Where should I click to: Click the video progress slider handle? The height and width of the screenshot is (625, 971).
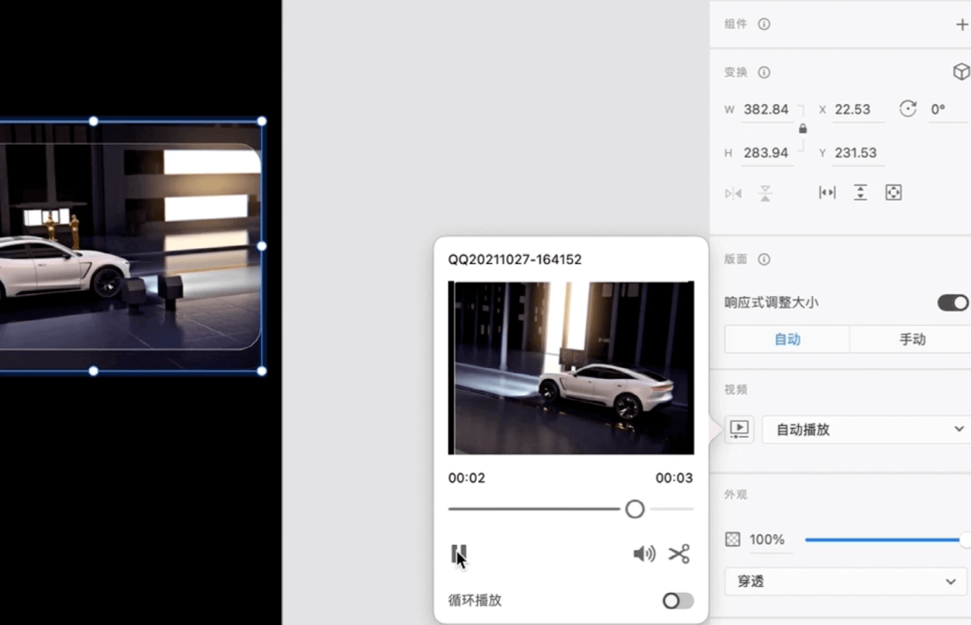coord(635,509)
